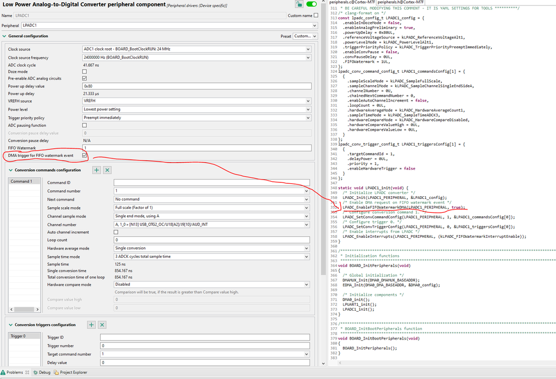The image size is (556, 379).
Task: Click the LPADC_EnableFIFOWatermarkDMA code line
Action: click(404, 207)
